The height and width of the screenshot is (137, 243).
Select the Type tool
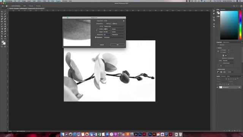click(2, 34)
